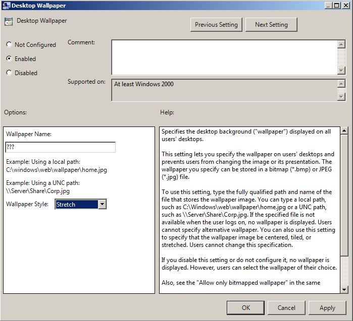Confirm with the OK button
Viewport: 353px width, 321px height.
pos(245,308)
